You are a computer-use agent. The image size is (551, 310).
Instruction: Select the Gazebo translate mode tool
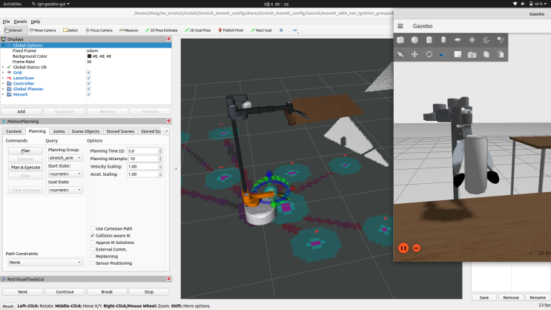[415, 54]
